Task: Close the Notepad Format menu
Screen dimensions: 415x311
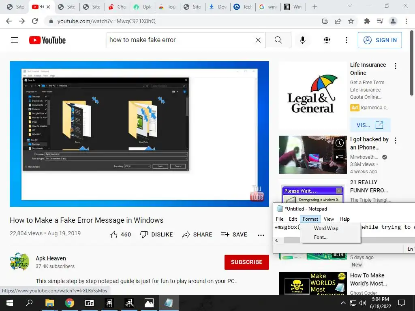Action: pyautogui.click(x=310, y=219)
